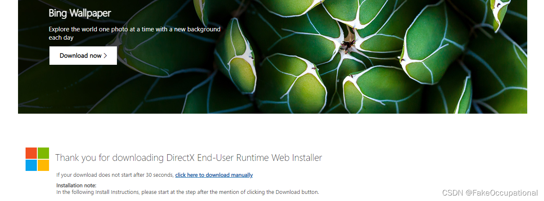Click the Install Instructions sentence below the note

point(188,192)
